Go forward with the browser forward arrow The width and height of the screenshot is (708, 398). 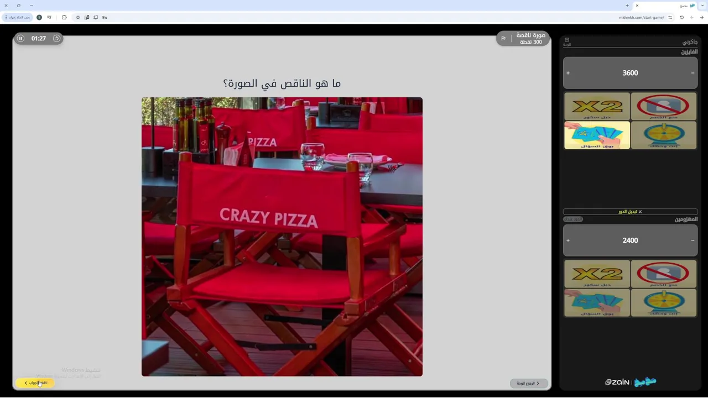pos(692,18)
